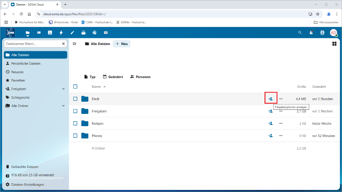The width and height of the screenshot is (342, 192).
Task: Go to Gelöschte Dateien
Action: pos(24,167)
